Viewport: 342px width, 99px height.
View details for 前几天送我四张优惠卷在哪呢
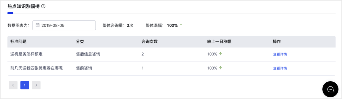280,68
